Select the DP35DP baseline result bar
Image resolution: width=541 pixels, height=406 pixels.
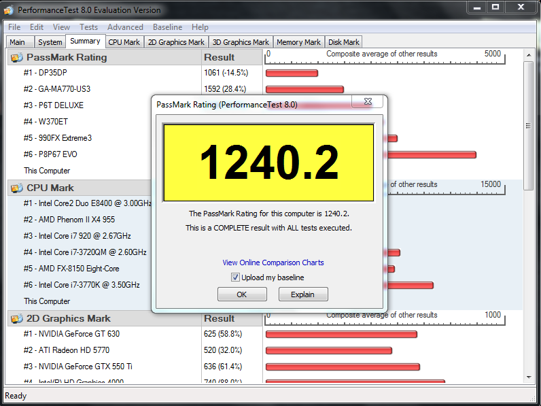(x=292, y=73)
